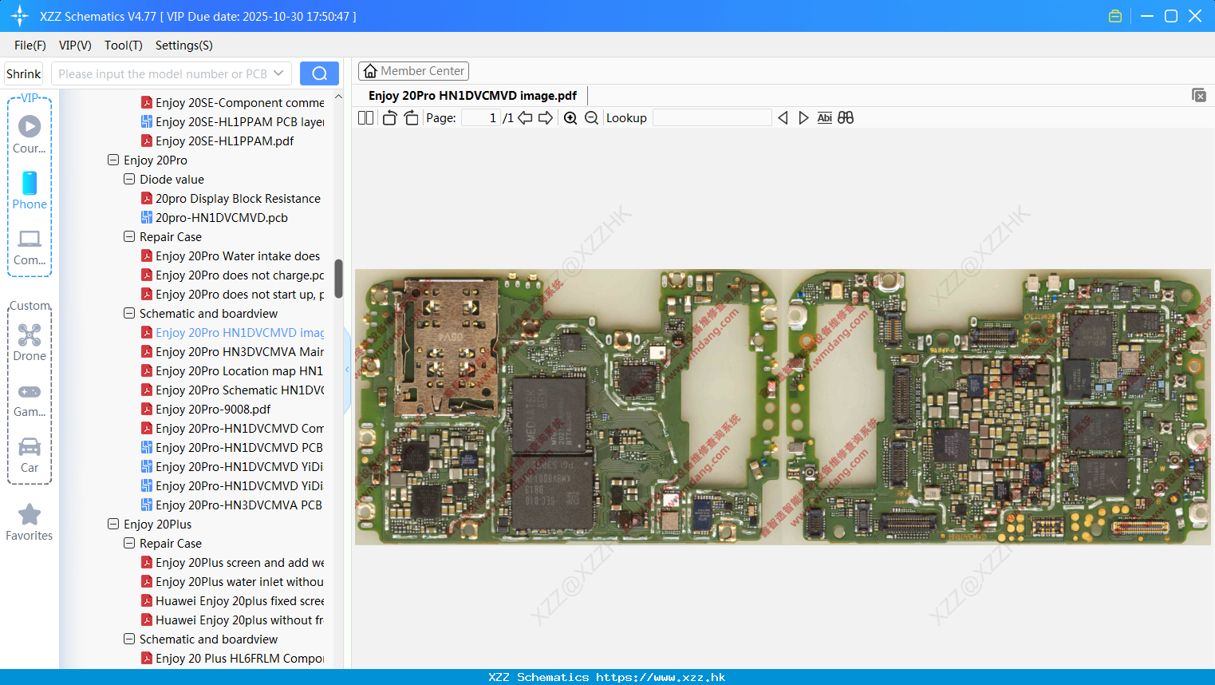The width and height of the screenshot is (1215, 685).
Task: Open the Game console category
Action: click(30, 399)
